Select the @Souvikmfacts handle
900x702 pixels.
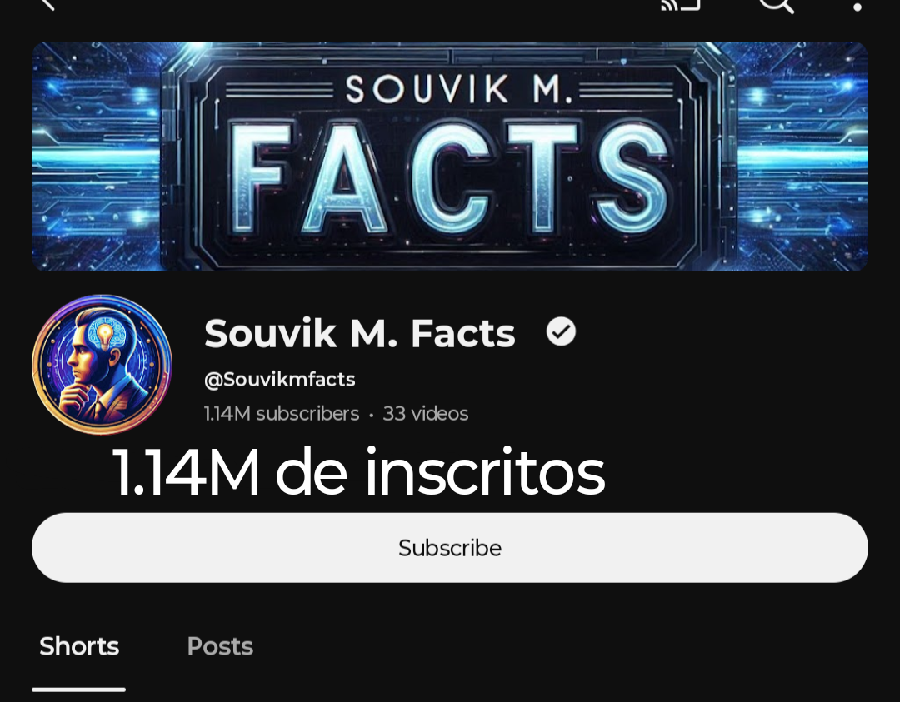pos(279,379)
